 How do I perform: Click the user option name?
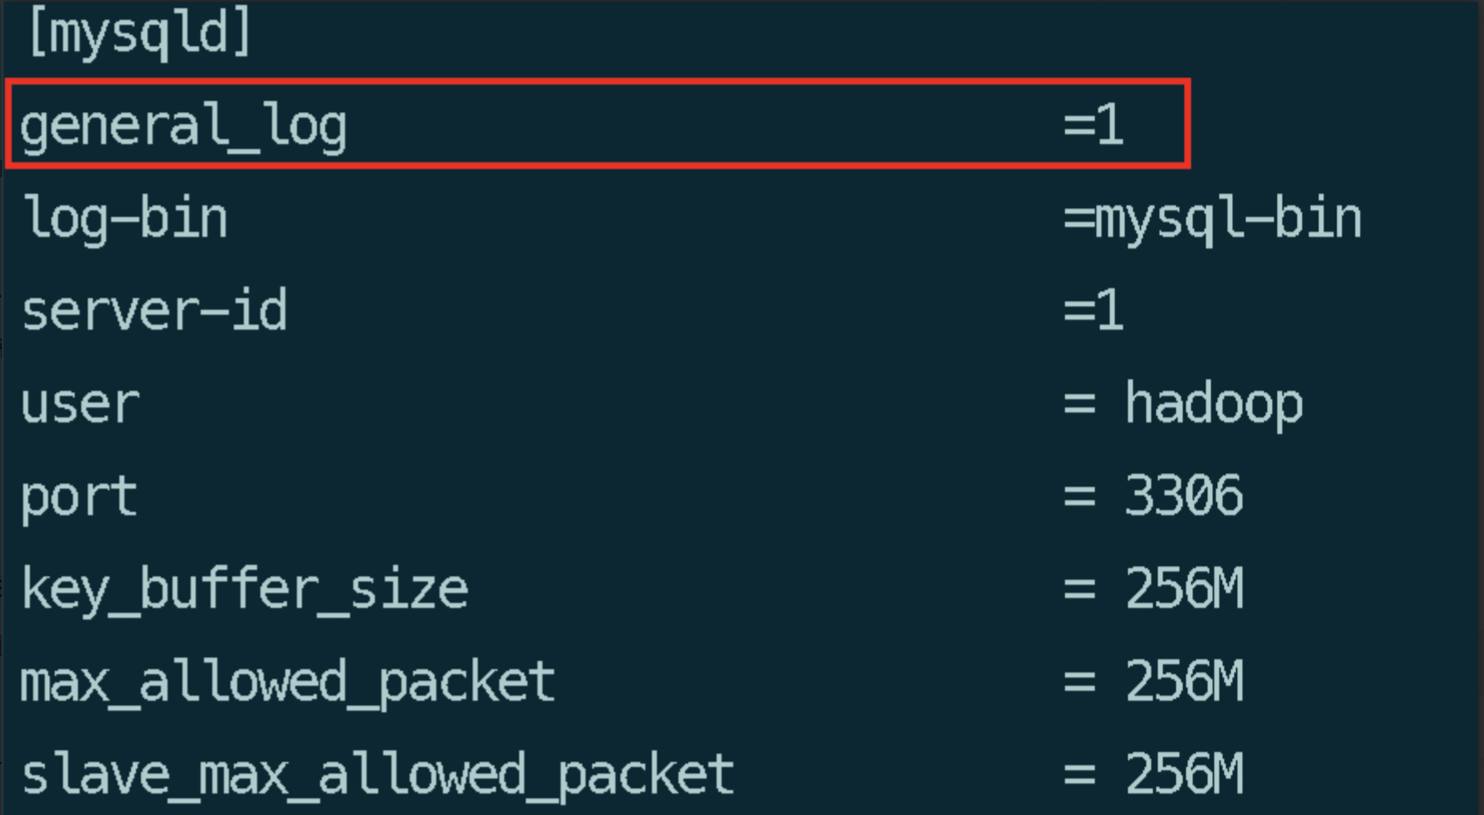[80, 404]
